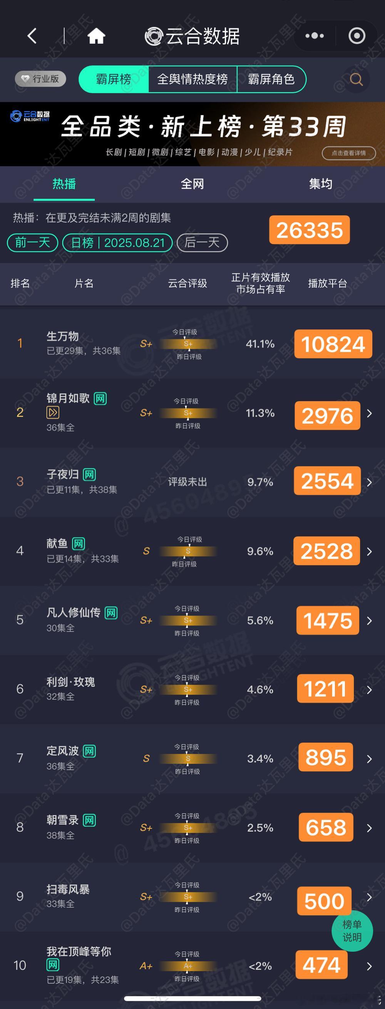
Task: Select the 集均 tab
Action: tap(320, 184)
